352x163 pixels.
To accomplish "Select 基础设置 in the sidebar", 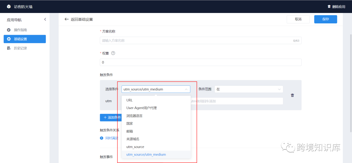I will (x=25, y=39).
